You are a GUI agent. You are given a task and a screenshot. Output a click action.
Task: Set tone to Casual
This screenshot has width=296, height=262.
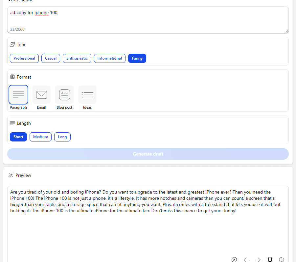[x=51, y=58]
